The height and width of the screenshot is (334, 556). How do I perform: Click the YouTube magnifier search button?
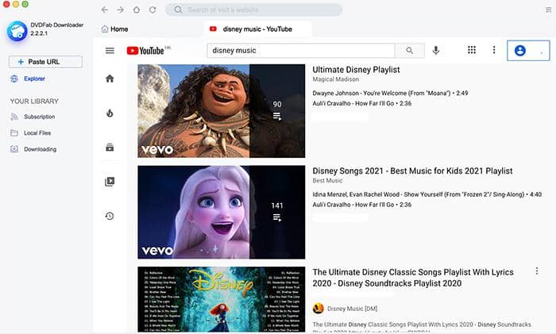(x=410, y=51)
